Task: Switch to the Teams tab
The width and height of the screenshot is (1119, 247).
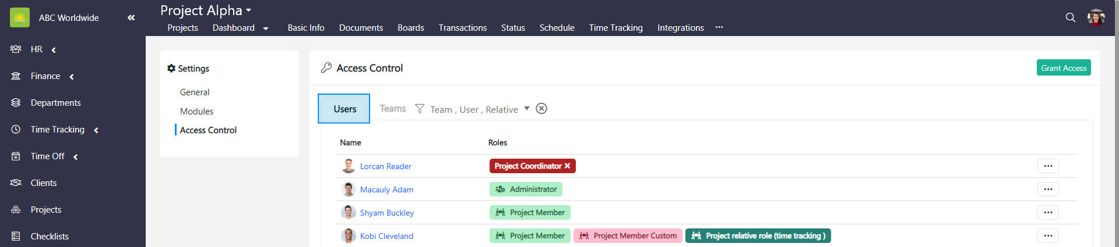Action: 393,109
